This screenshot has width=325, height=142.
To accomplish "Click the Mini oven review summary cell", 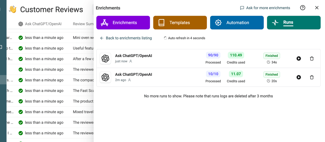I will tap(83, 38).
